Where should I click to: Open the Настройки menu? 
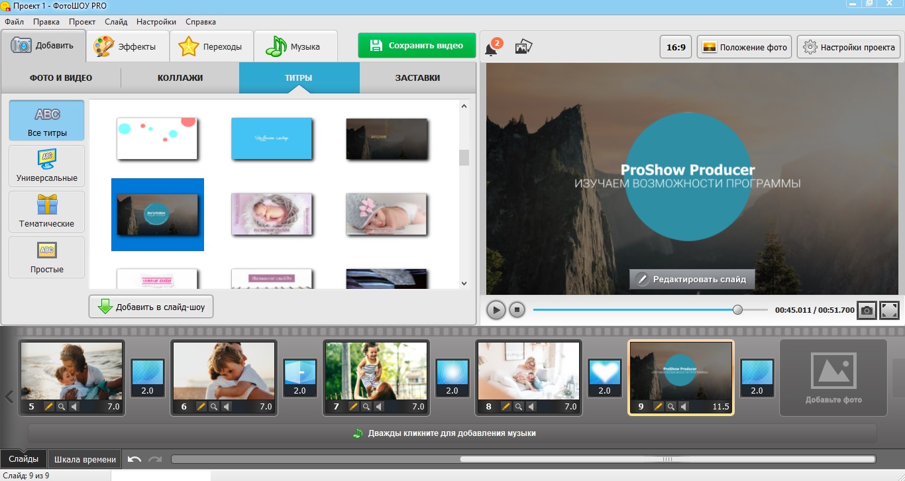pos(156,22)
